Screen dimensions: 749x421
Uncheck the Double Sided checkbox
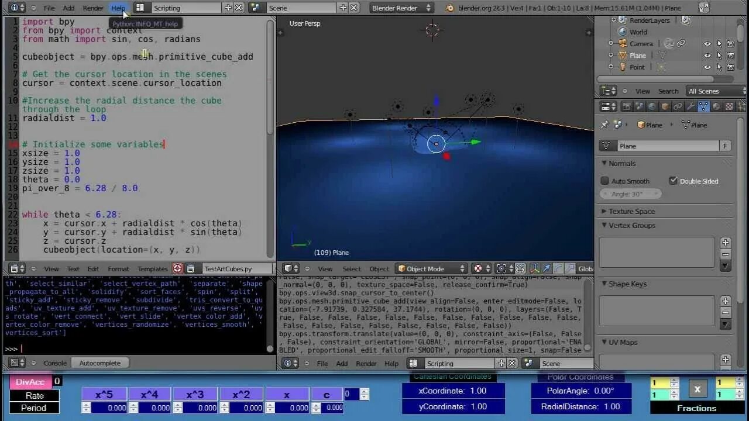click(673, 181)
